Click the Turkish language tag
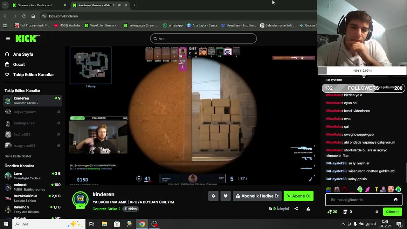Image resolution: width=407 pixels, height=229 pixels. (131, 209)
